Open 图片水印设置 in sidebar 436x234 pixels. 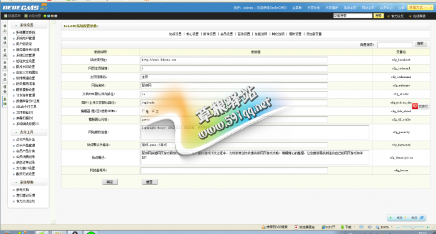[26, 67]
